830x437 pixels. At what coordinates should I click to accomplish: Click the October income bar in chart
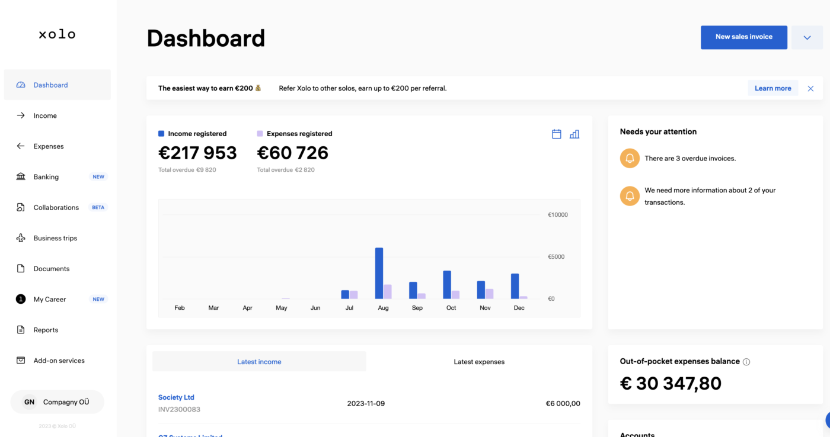pos(447,285)
